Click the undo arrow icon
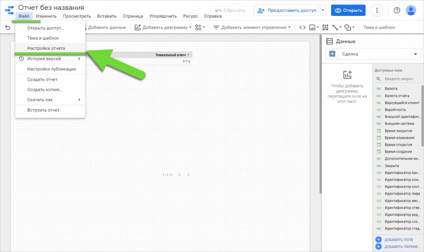Viewport: 424px width, 252px height. (x=7, y=27)
